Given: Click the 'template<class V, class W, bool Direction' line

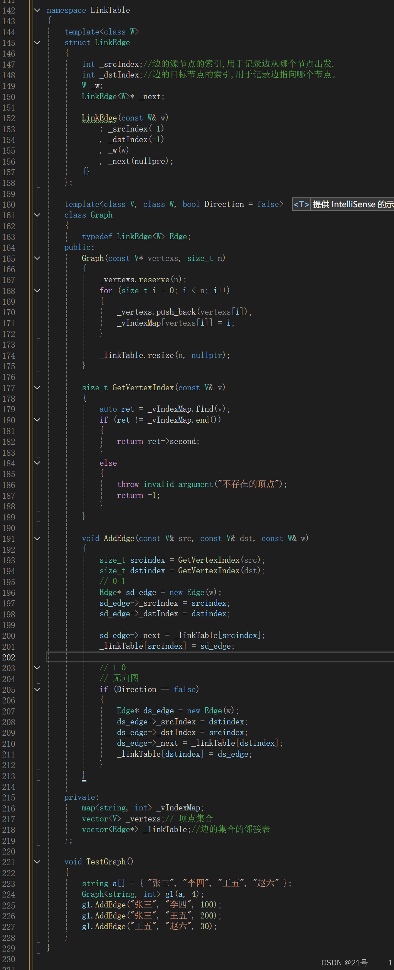Looking at the screenshot, I should click(174, 204).
